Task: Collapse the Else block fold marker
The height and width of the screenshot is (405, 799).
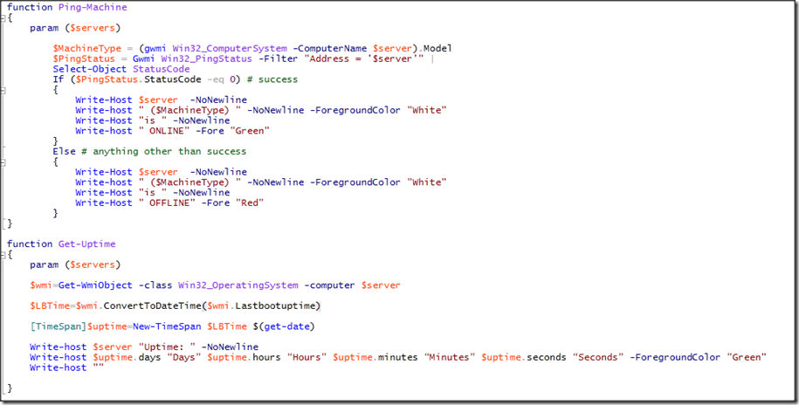Action: click(x=3, y=161)
